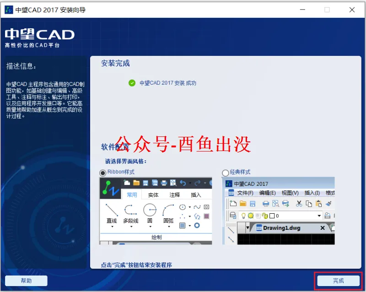Close the 中望CAD 2017 安装向导 window

352,10
